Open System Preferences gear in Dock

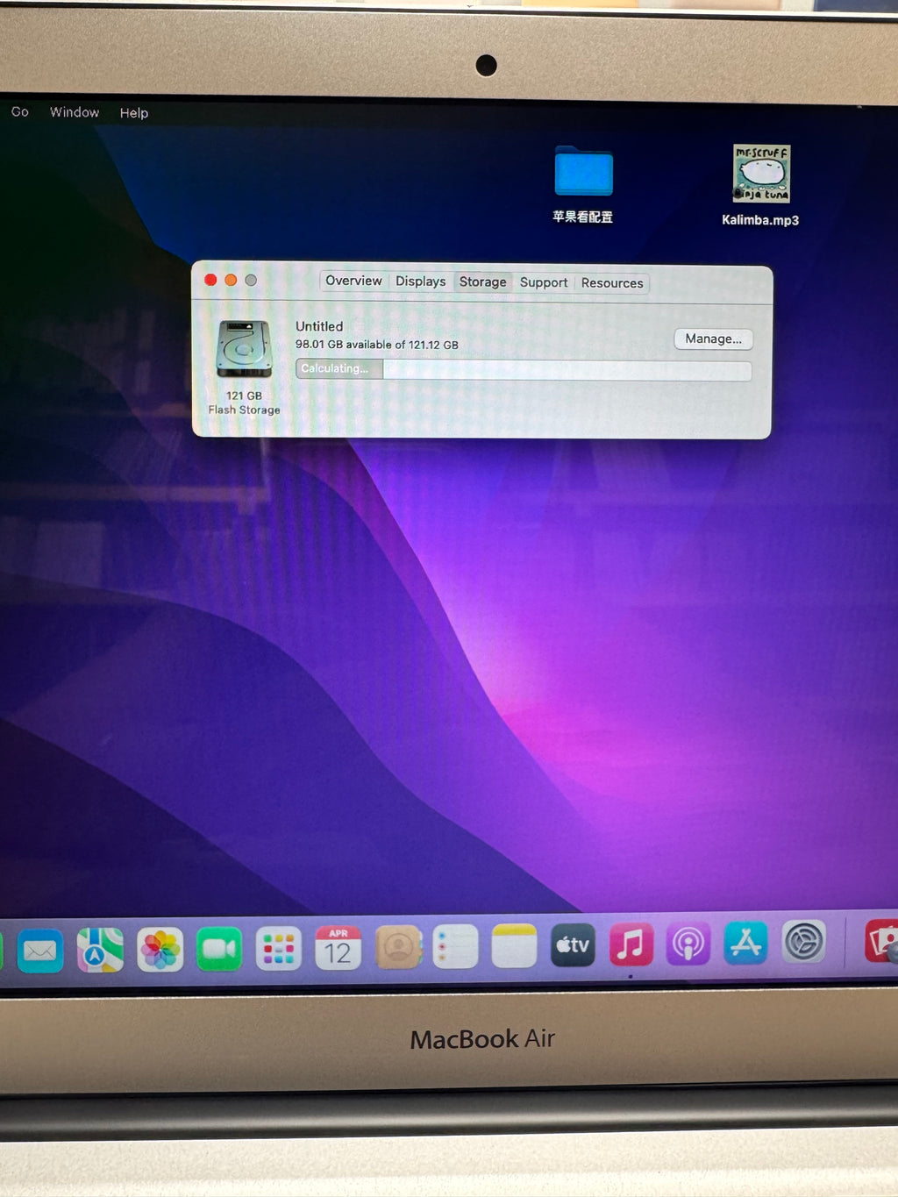pyautogui.click(x=804, y=942)
